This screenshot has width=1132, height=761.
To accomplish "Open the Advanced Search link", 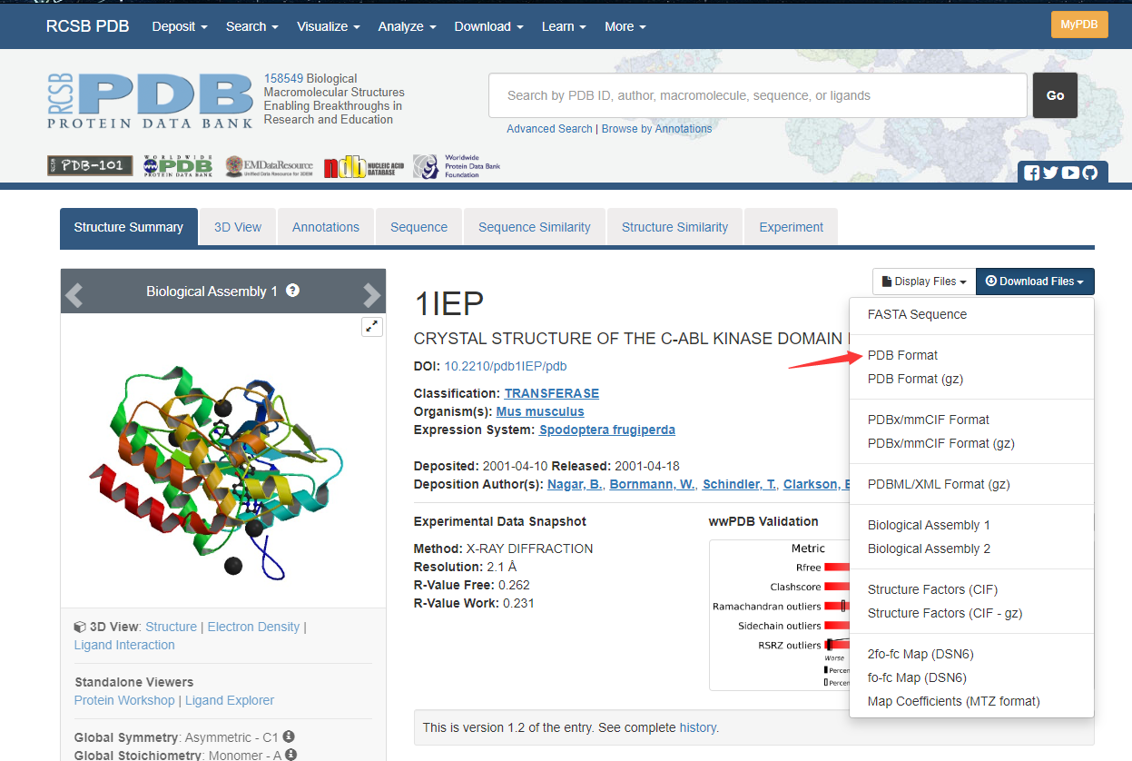I will 549,129.
